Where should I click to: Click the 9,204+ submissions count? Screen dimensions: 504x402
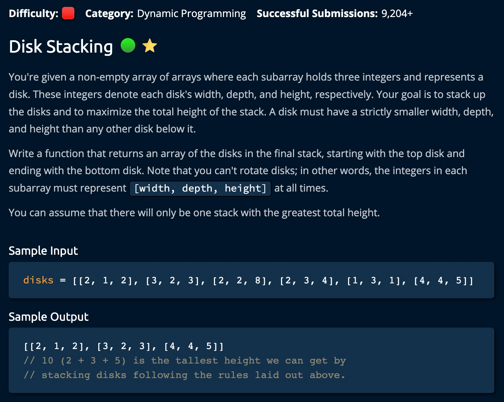tap(397, 13)
